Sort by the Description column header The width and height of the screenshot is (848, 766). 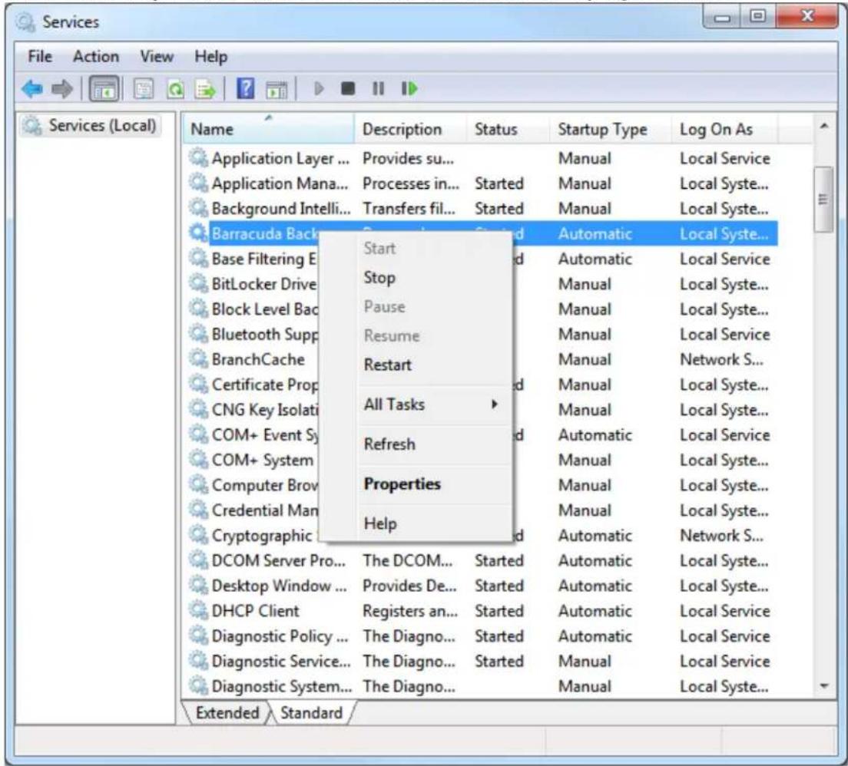[x=410, y=129]
